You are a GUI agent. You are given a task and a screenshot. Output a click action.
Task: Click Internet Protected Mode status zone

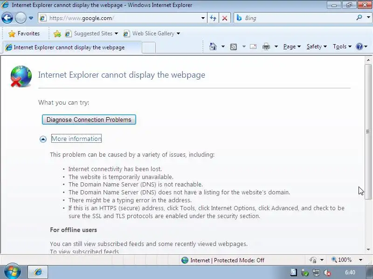coord(223,260)
